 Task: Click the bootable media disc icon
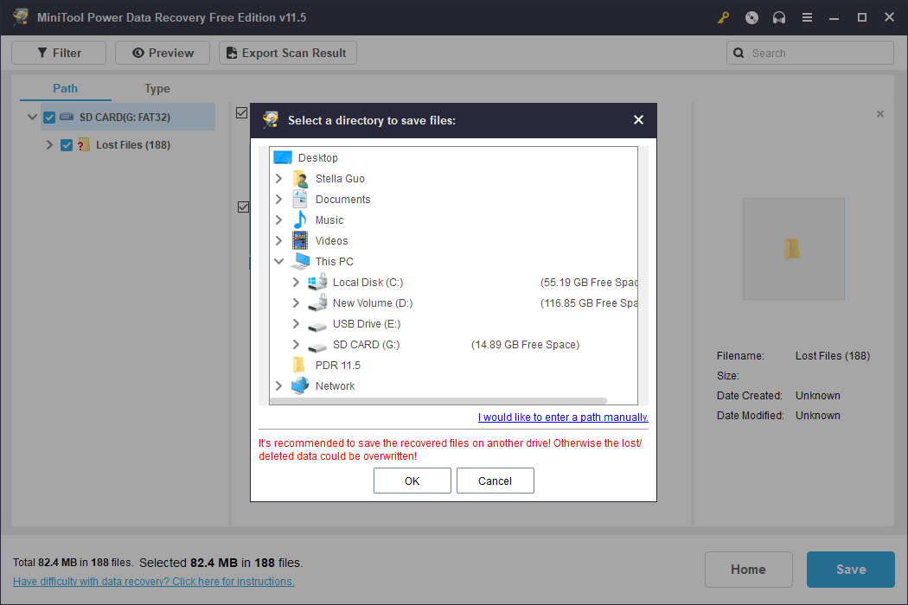(751, 17)
